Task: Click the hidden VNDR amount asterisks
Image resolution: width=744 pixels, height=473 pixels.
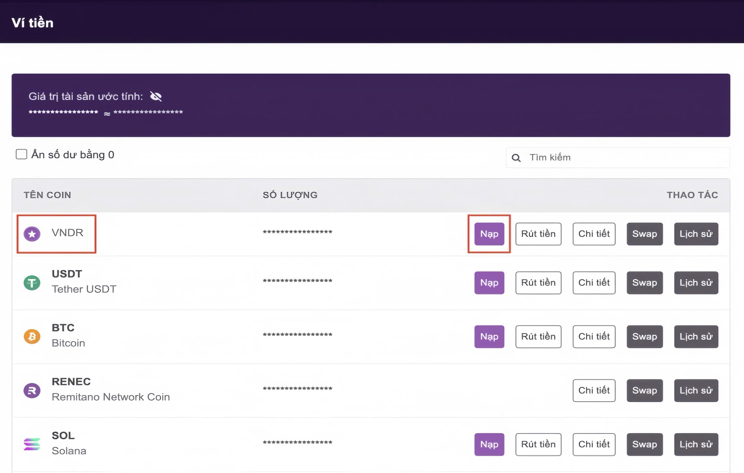Action: (x=298, y=232)
